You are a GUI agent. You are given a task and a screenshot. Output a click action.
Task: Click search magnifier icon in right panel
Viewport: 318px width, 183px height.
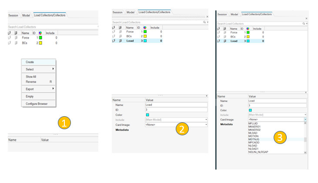[x=304, y=23]
